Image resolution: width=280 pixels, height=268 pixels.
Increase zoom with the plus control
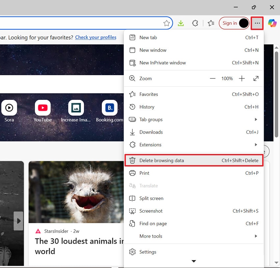(242, 78)
